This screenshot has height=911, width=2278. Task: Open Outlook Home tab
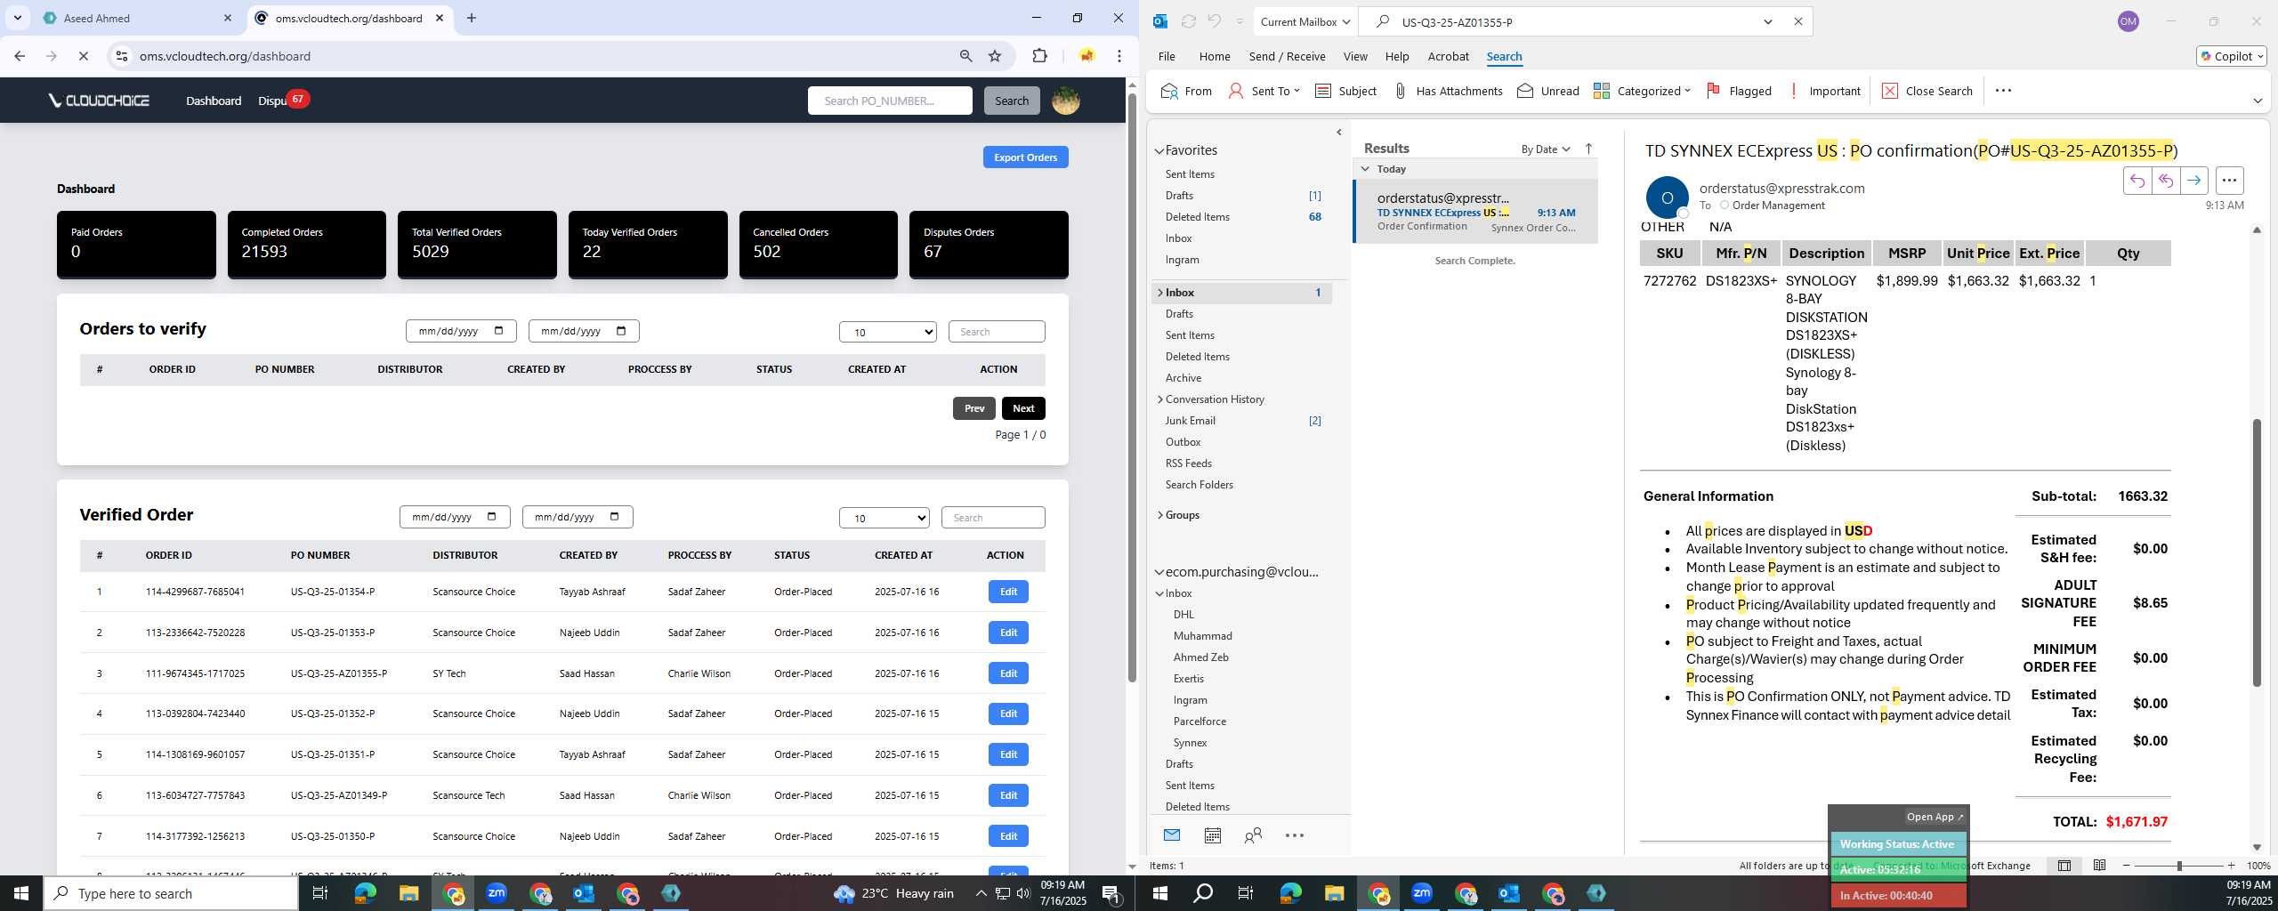tap(1215, 56)
